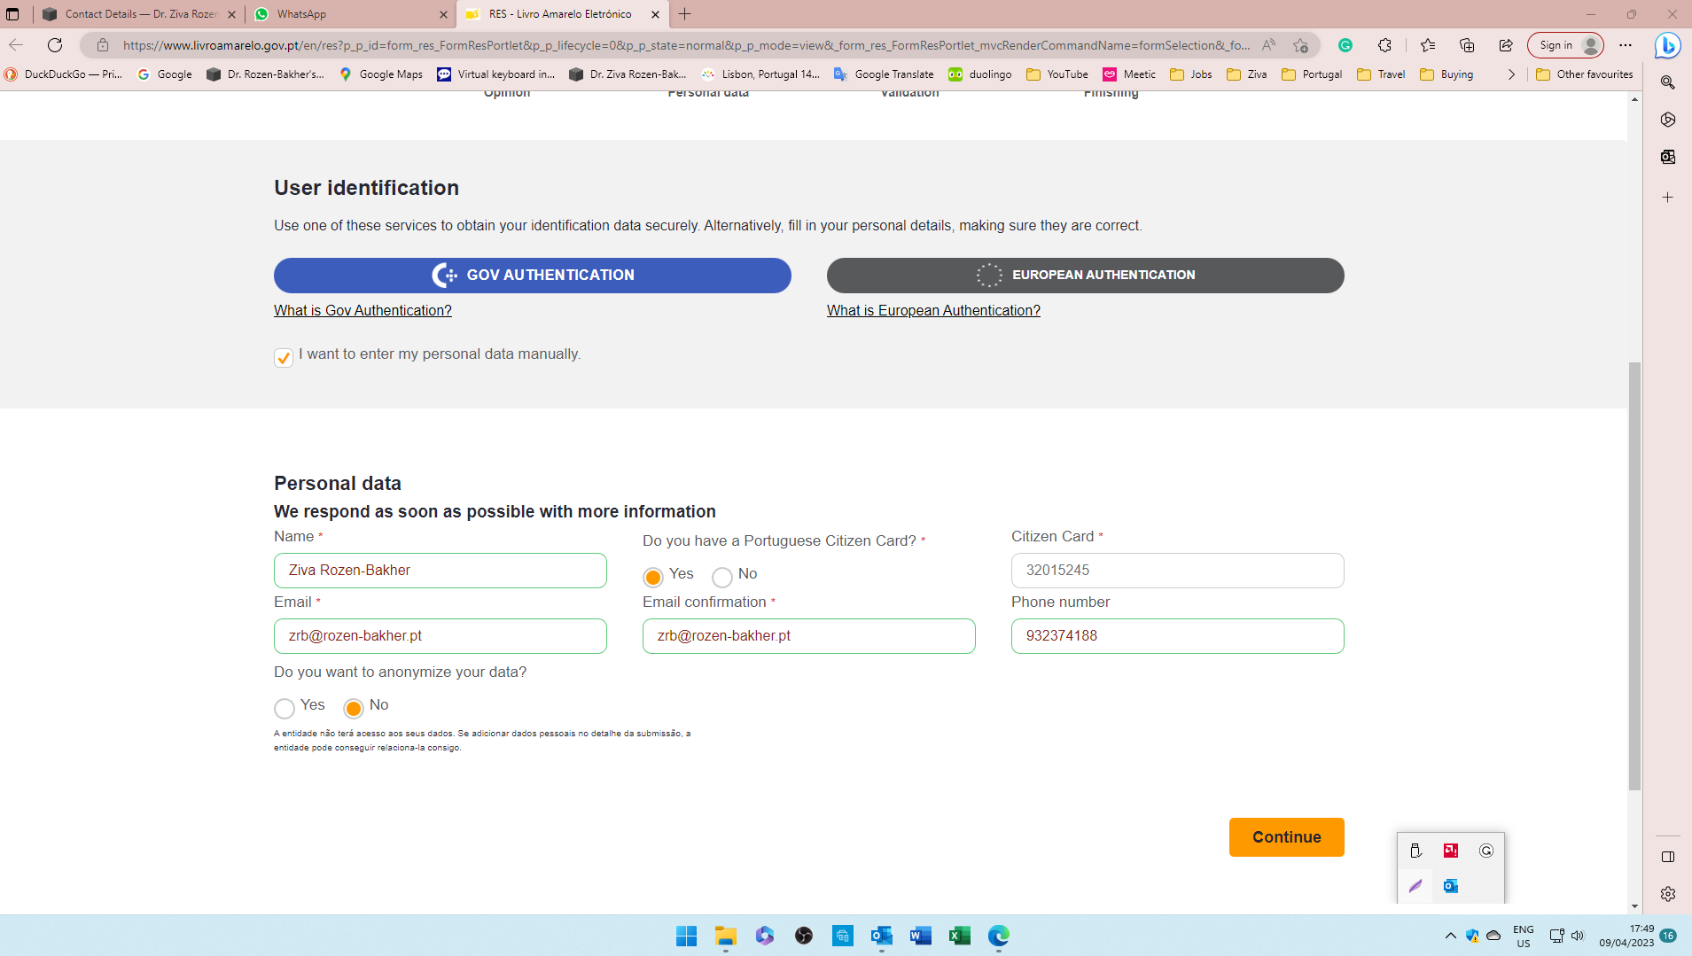Image resolution: width=1692 pixels, height=956 pixels.
Task: Open Bing chat sidebar icon
Action: [1668, 45]
